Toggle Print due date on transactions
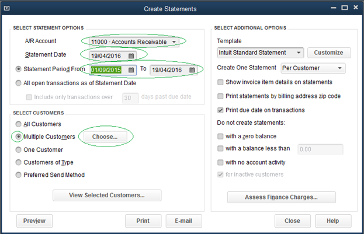 [x=220, y=110]
